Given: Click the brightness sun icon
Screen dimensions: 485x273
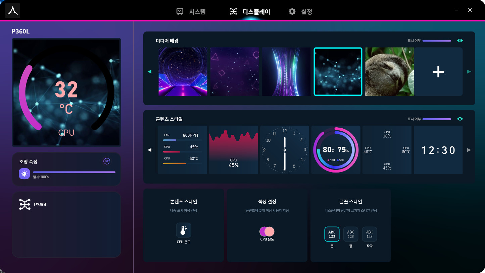Looking at the screenshot, I should [x=24, y=174].
